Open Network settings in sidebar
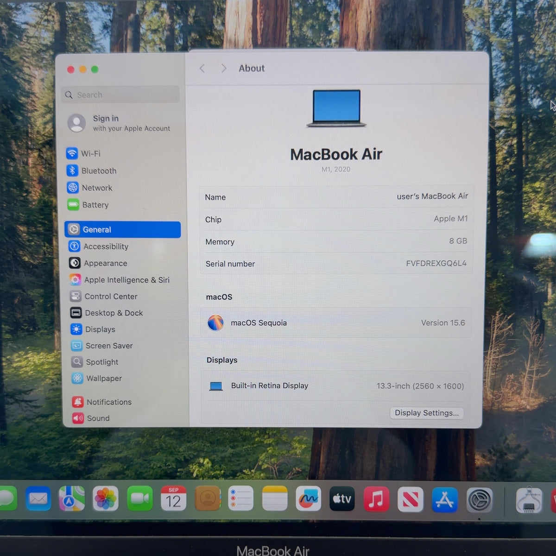 pos(90,188)
